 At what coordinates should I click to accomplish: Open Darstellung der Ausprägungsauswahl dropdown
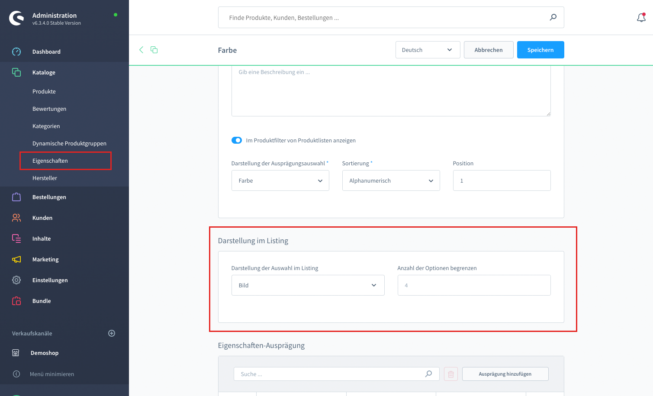(280, 180)
